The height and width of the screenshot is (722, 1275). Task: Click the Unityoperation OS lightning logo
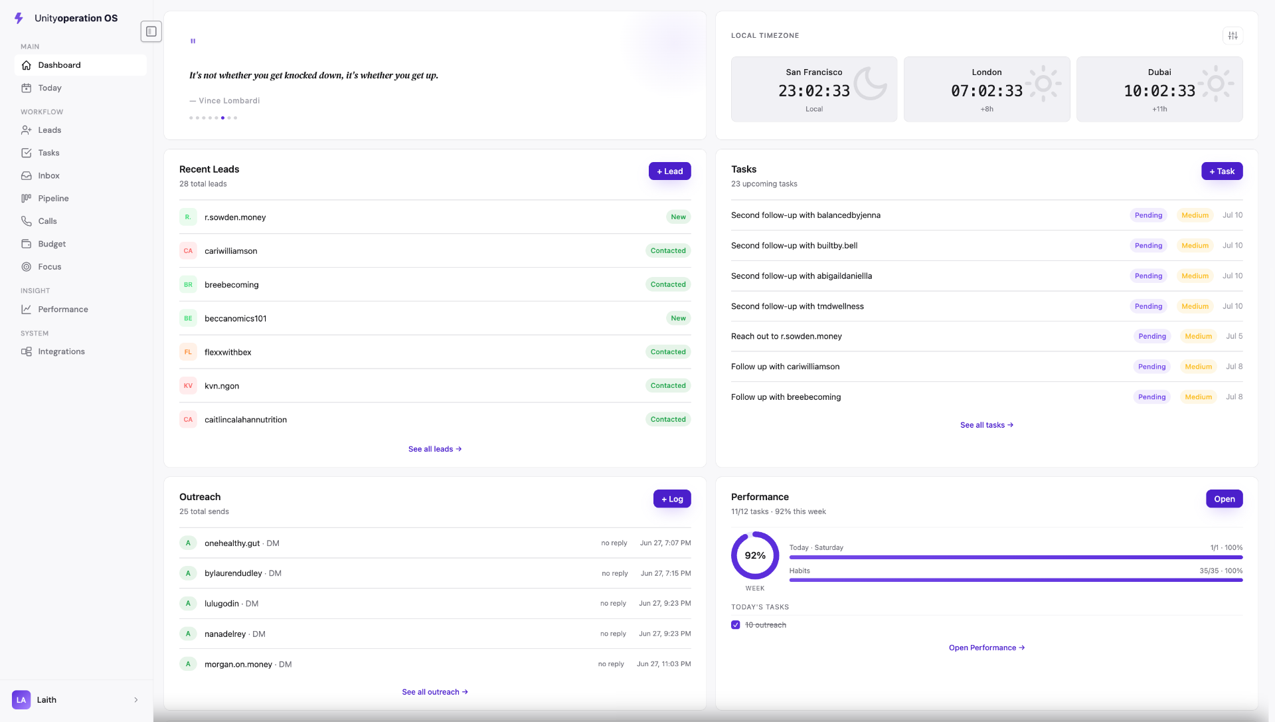pyautogui.click(x=19, y=18)
